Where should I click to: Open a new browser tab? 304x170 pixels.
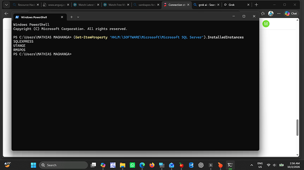point(256,5)
